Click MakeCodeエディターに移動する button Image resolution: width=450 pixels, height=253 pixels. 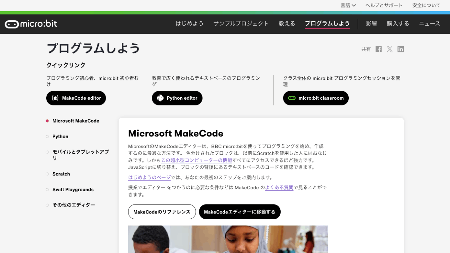(x=240, y=212)
